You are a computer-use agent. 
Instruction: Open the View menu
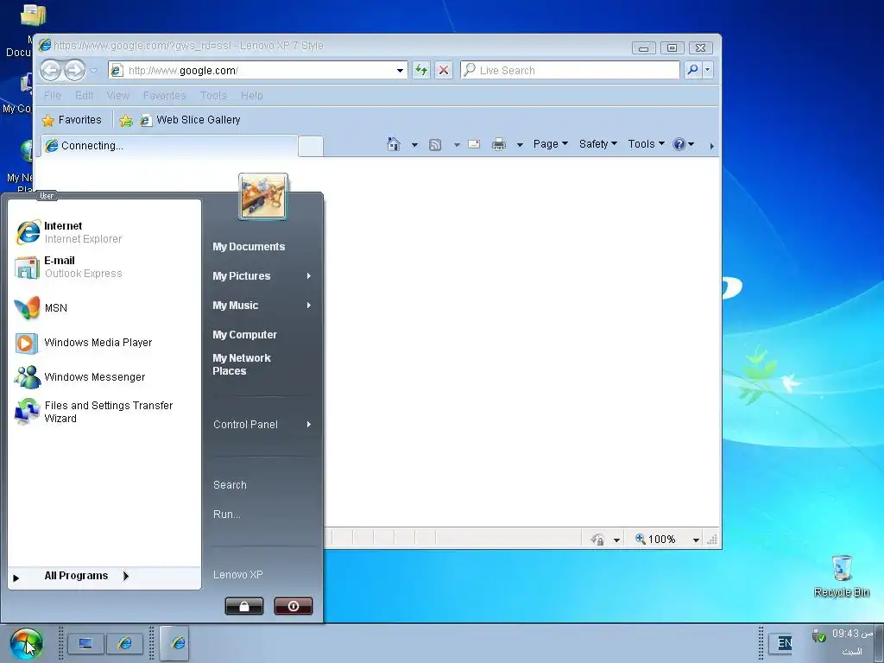[117, 95]
